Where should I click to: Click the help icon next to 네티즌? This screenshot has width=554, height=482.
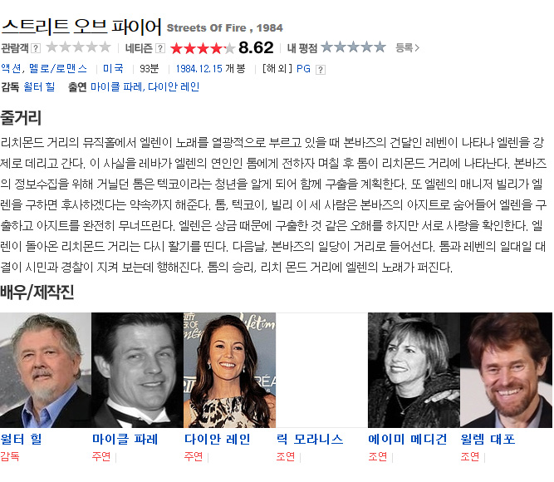click(160, 48)
